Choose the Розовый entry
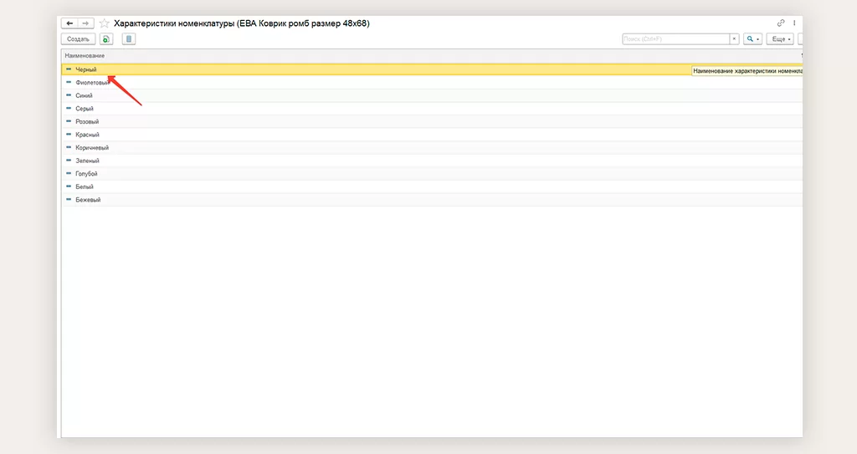 (87, 121)
